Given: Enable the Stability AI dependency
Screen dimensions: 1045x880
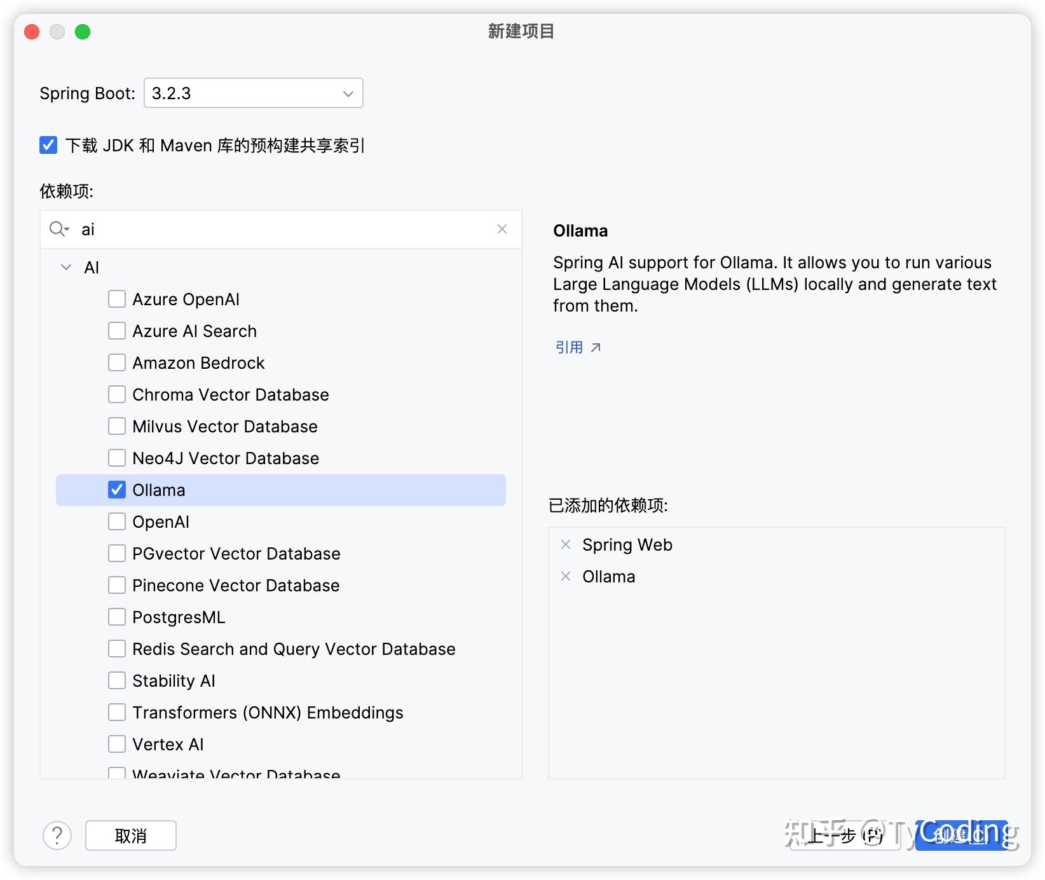Looking at the screenshot, I should (117, 680).
